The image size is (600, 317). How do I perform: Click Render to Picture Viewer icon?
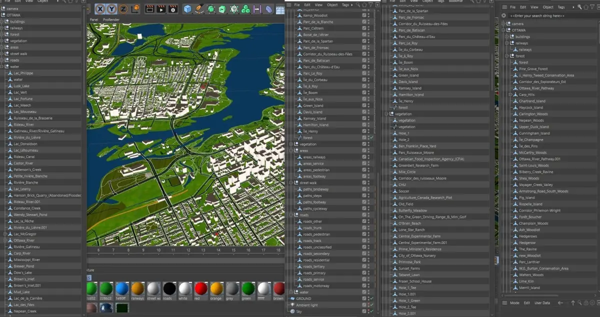click(161, 8)
